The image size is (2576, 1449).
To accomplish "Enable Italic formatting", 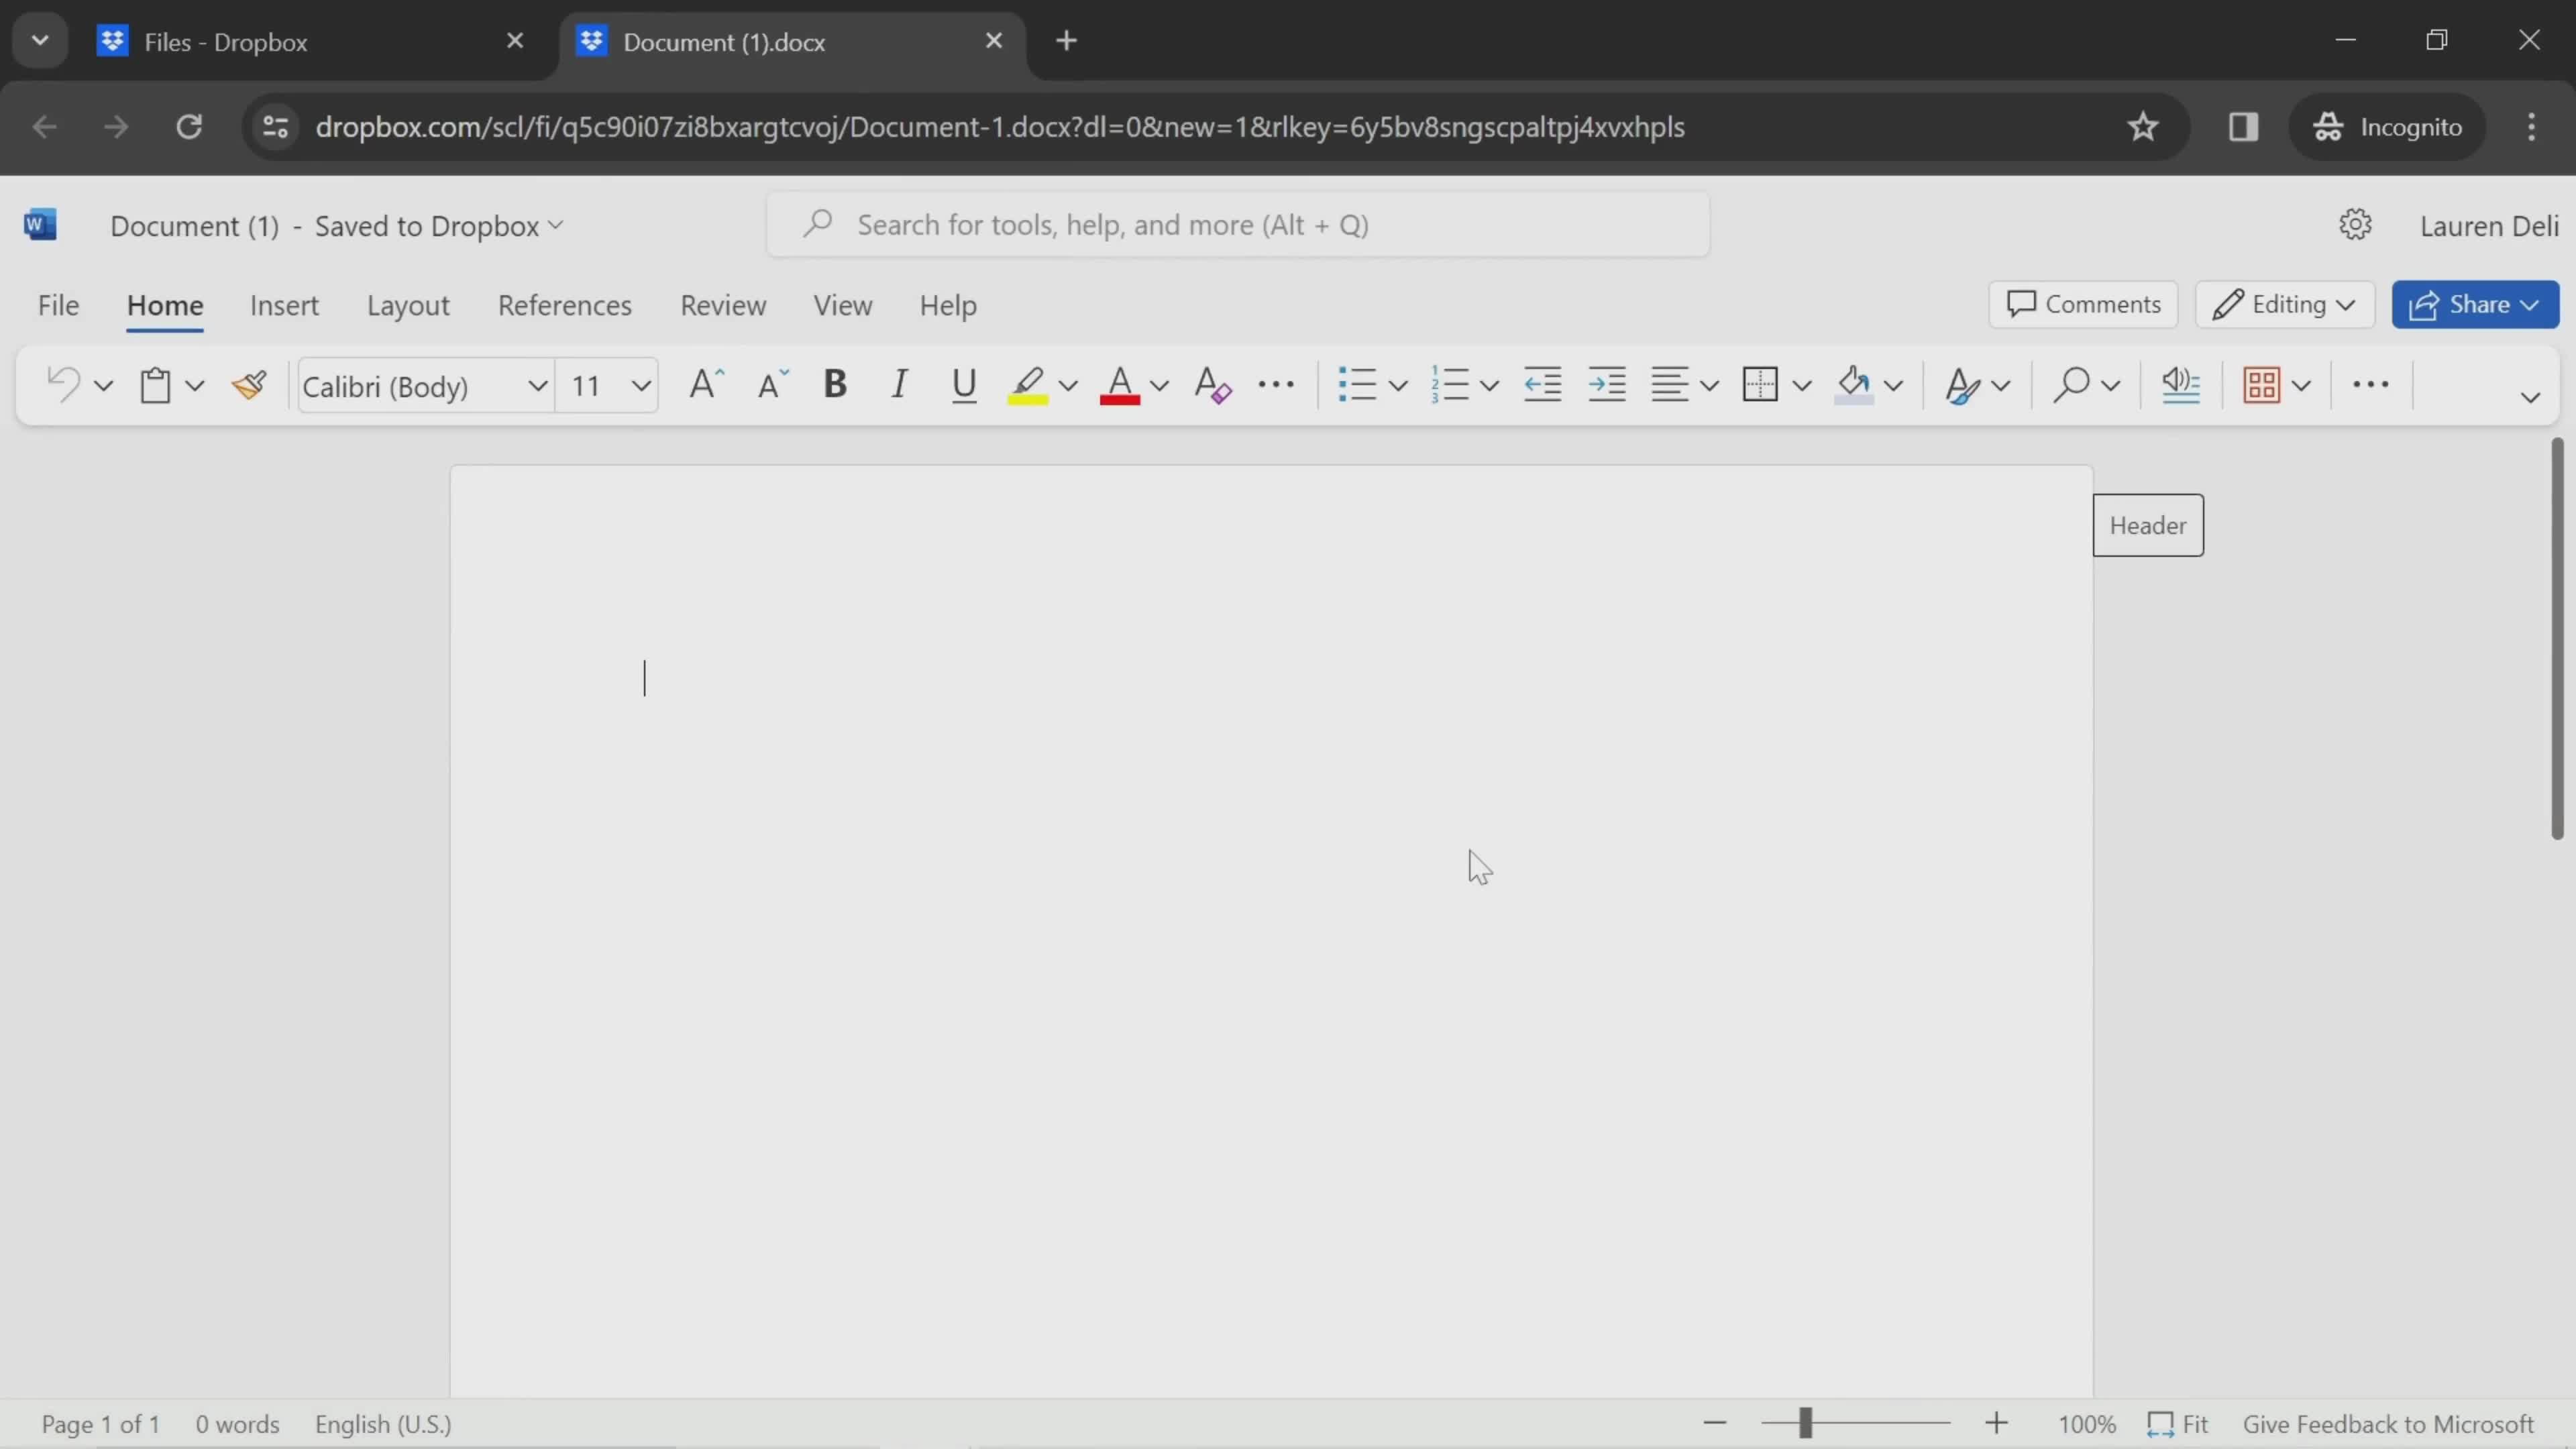I will pos(899,384).
